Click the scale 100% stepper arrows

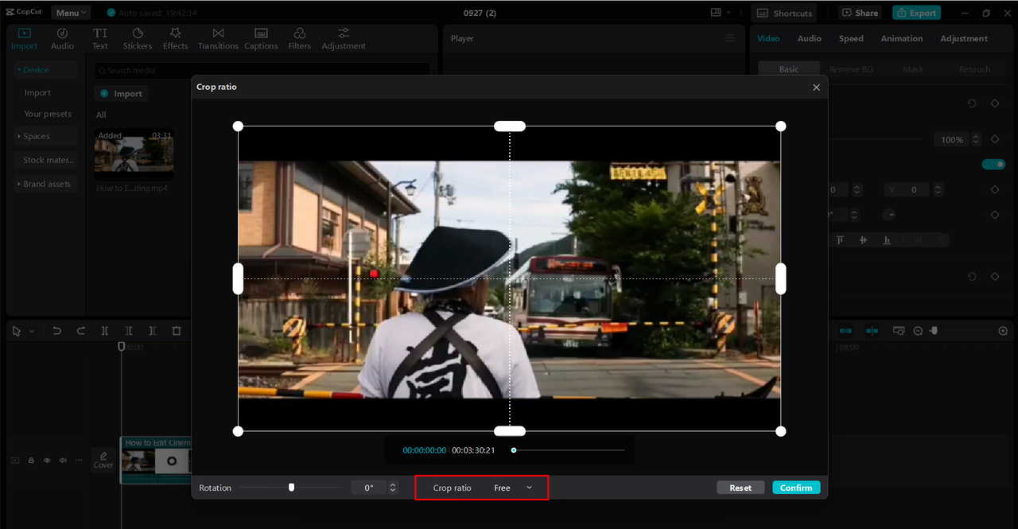[977, 139]
